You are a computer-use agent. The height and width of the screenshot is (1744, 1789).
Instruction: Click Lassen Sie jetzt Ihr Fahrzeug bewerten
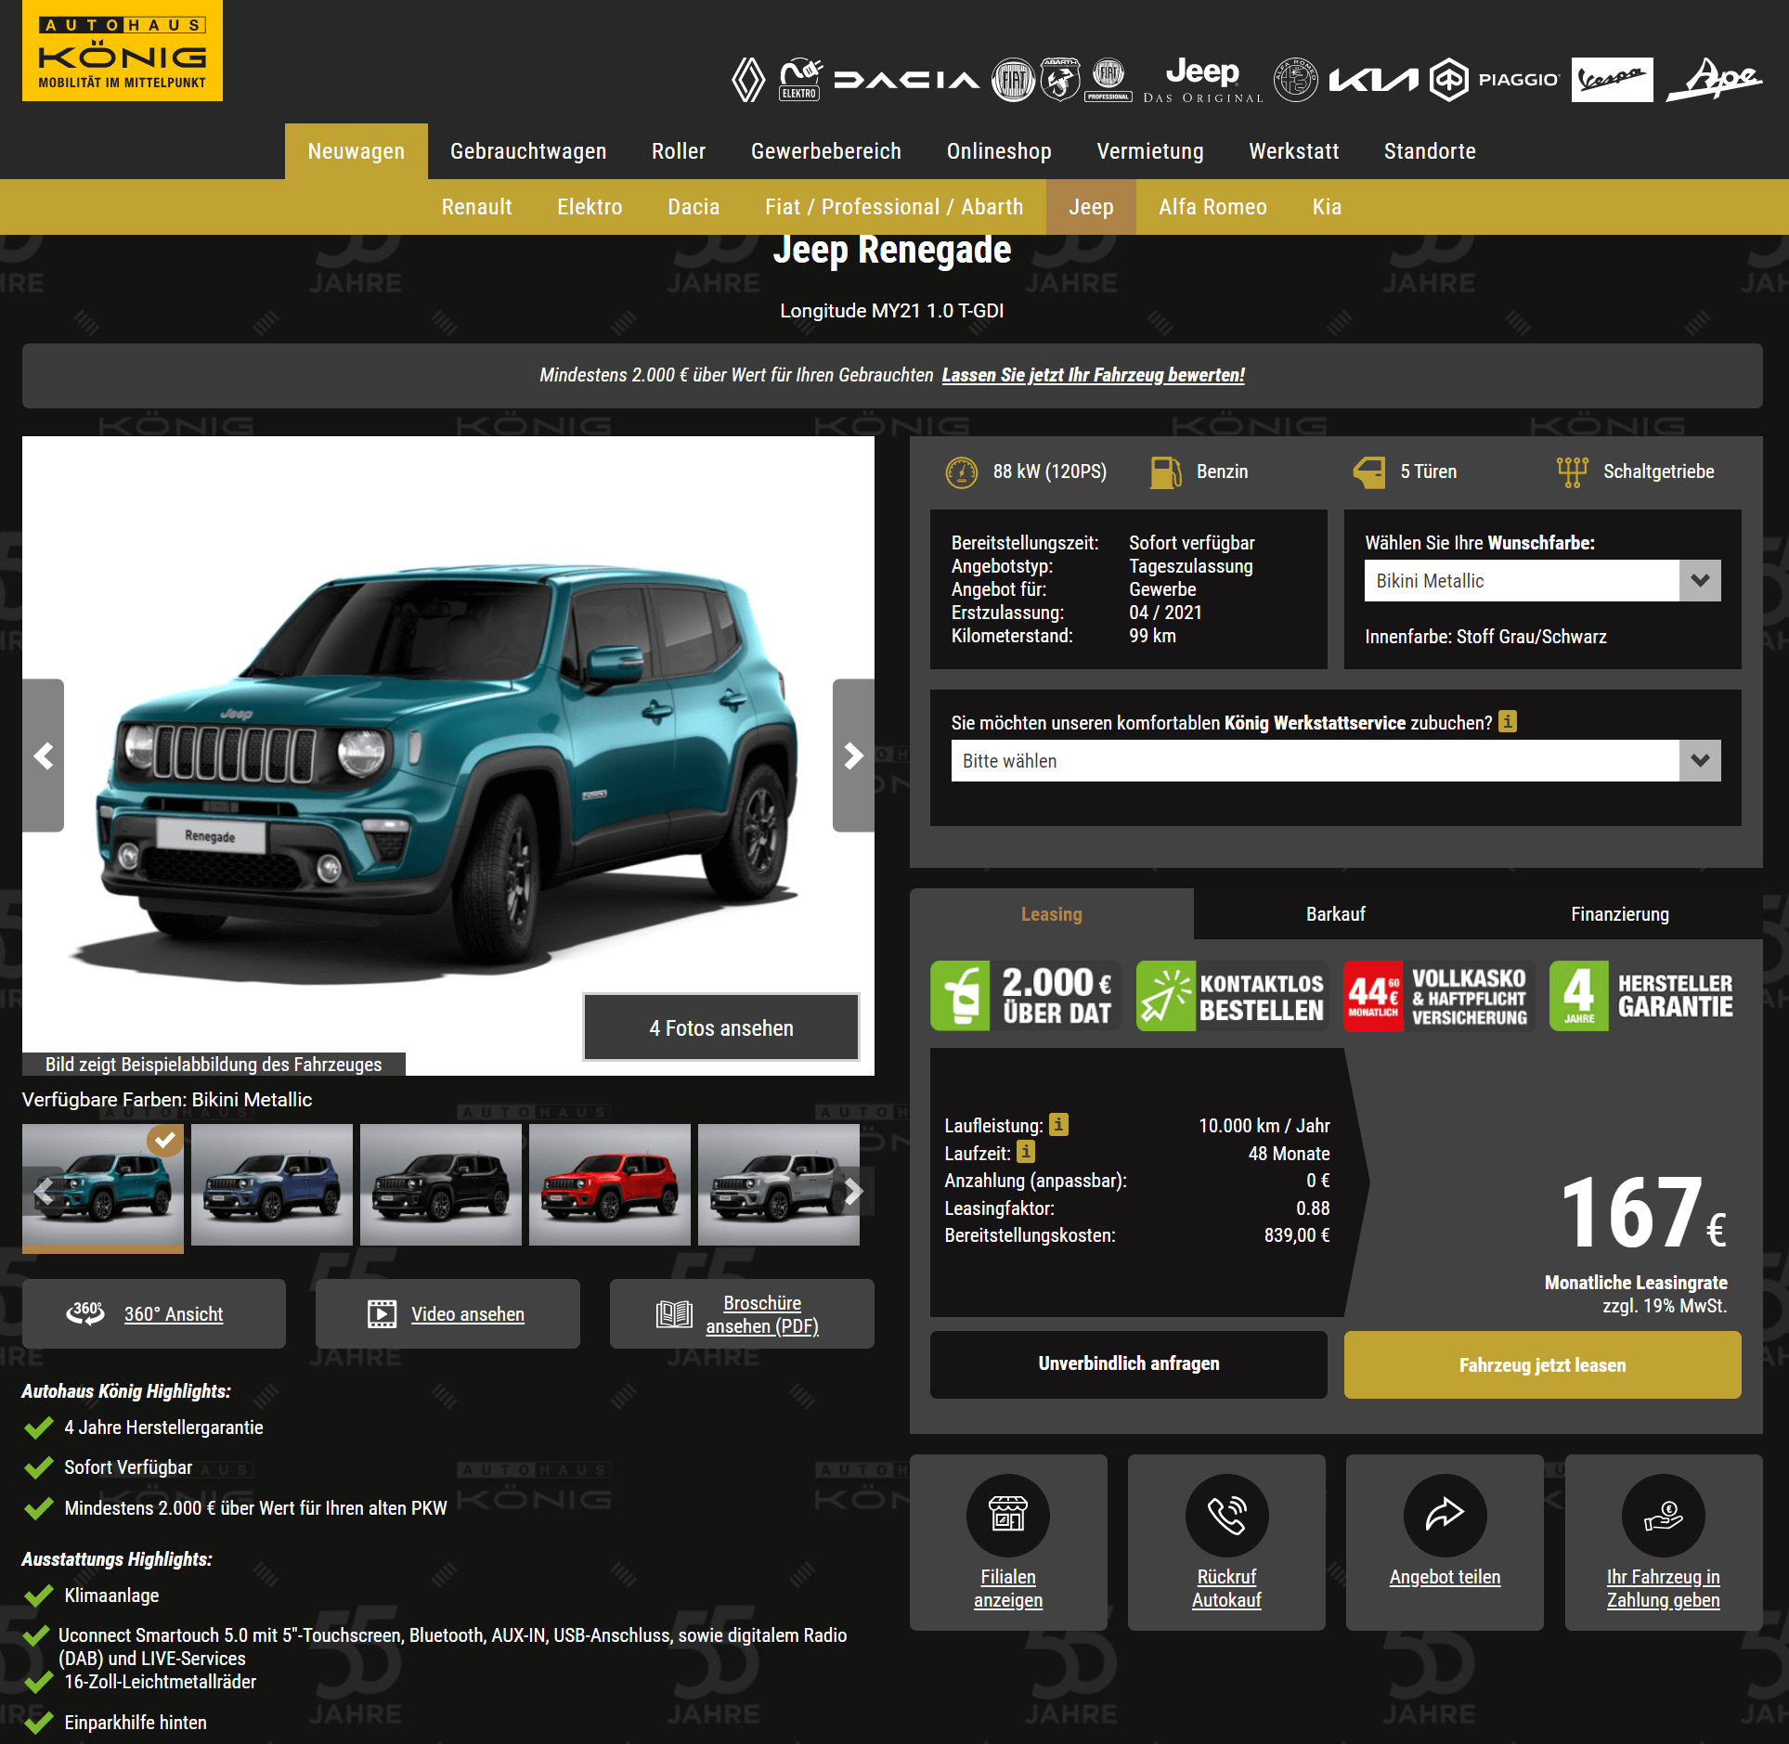pos(1093,375)
